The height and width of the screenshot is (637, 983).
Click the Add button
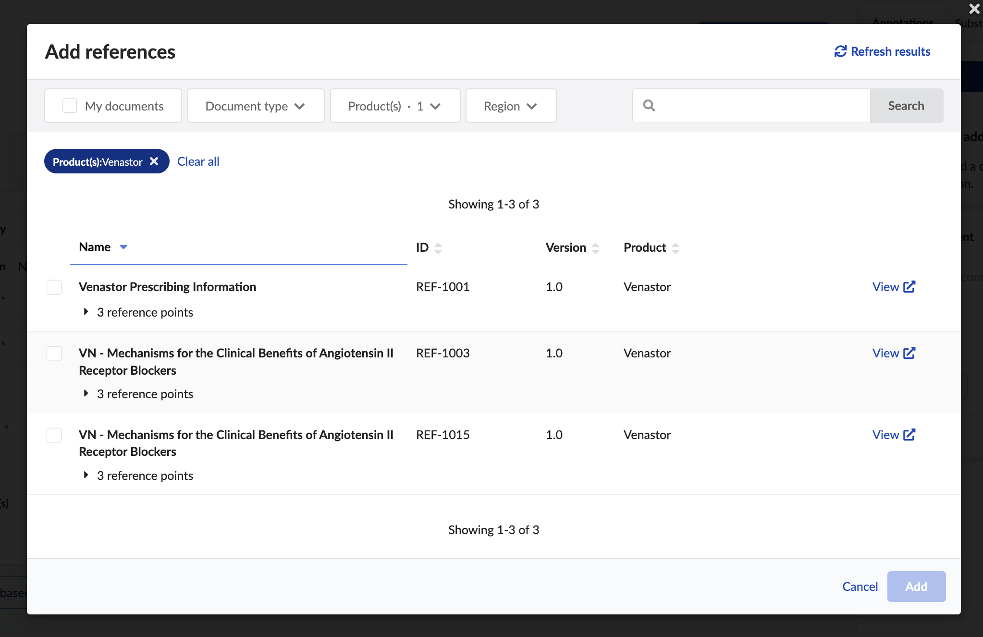(916, 587)
